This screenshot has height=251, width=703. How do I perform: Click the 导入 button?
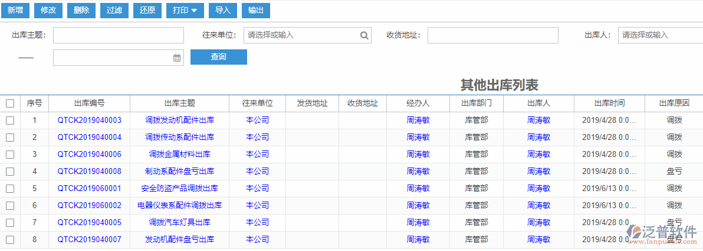pos(223,10)
